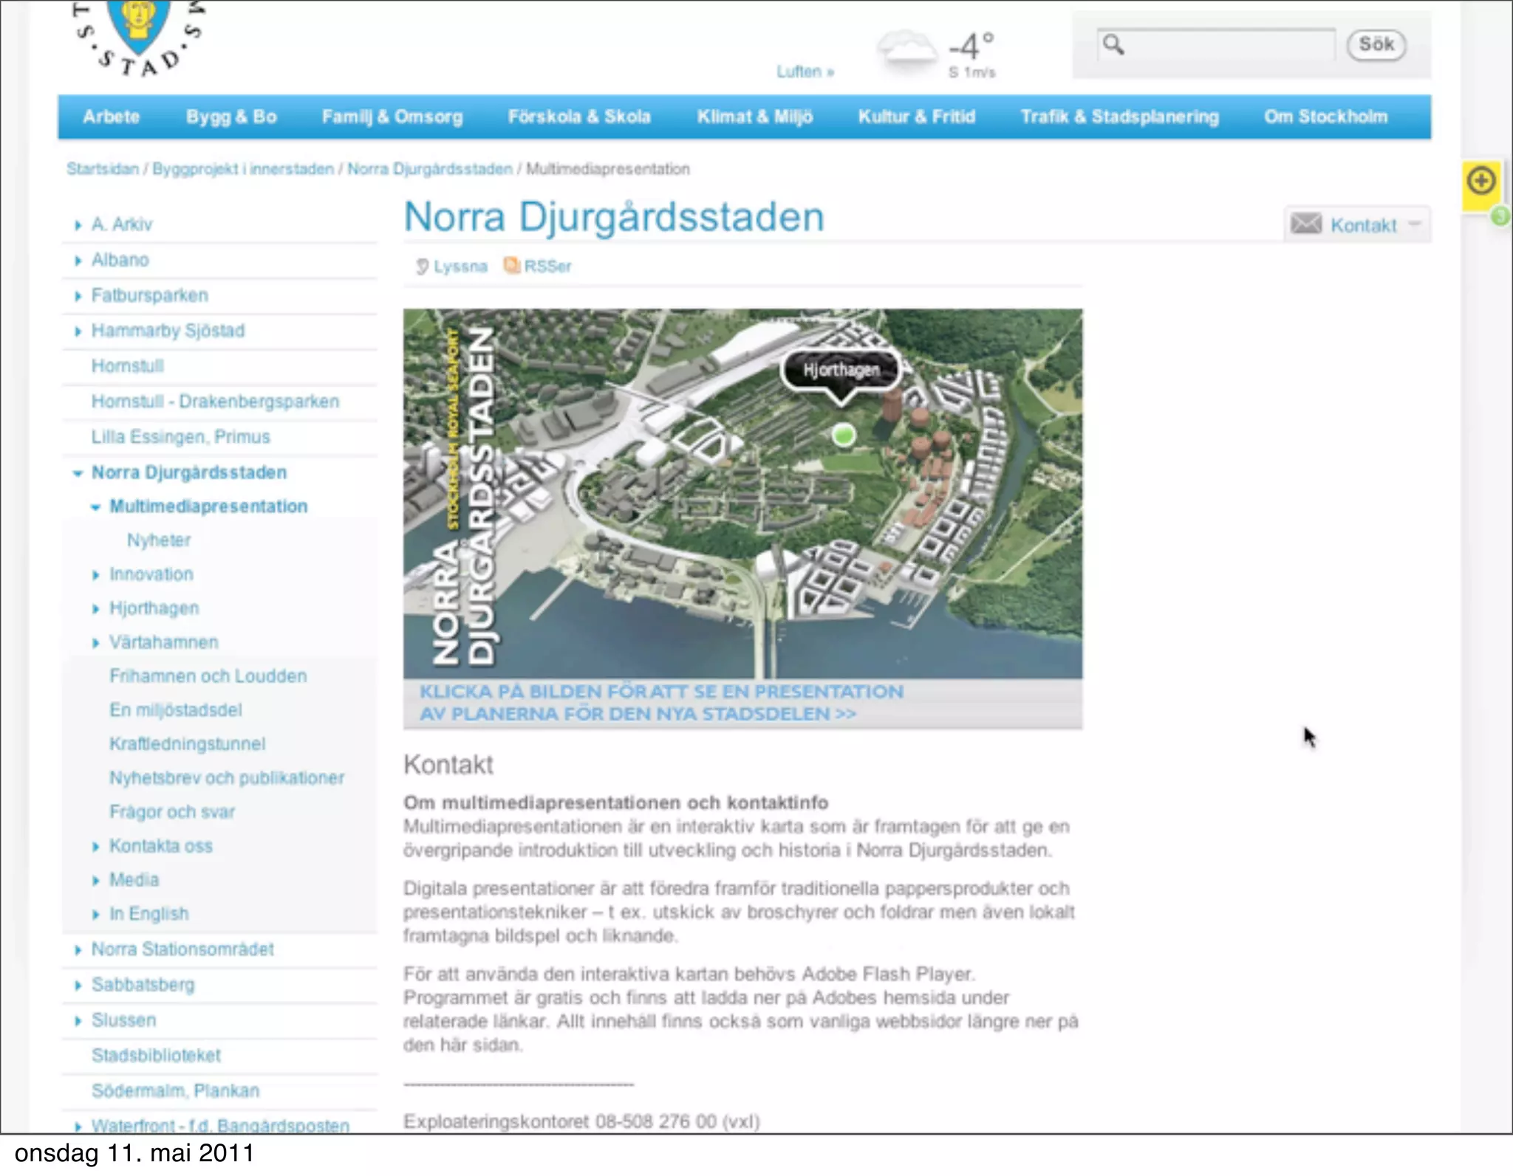The width and height of the screenshot is (1513, 1176).
Task: Click the 'Klicka på bilden' presentation caption
Action: coord(661,703)
